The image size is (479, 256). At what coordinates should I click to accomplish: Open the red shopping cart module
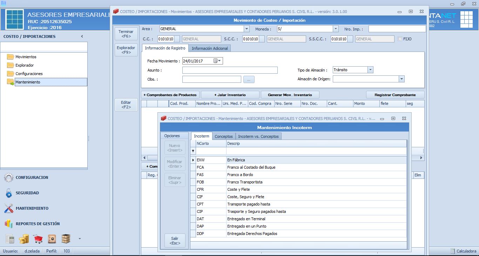(38, 239)
